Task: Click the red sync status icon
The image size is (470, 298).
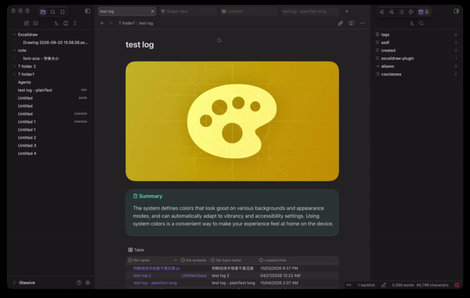Action: tap(457, 285)
